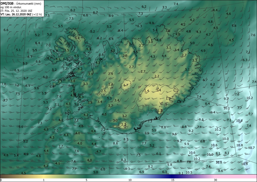Click the 8.3 precipitation value
This screenshot has width=257, height=182.
[123, 160]
